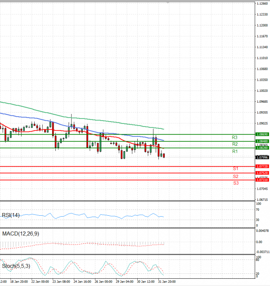Click the 26 Jan 00:00 time label

pos(103,281)
